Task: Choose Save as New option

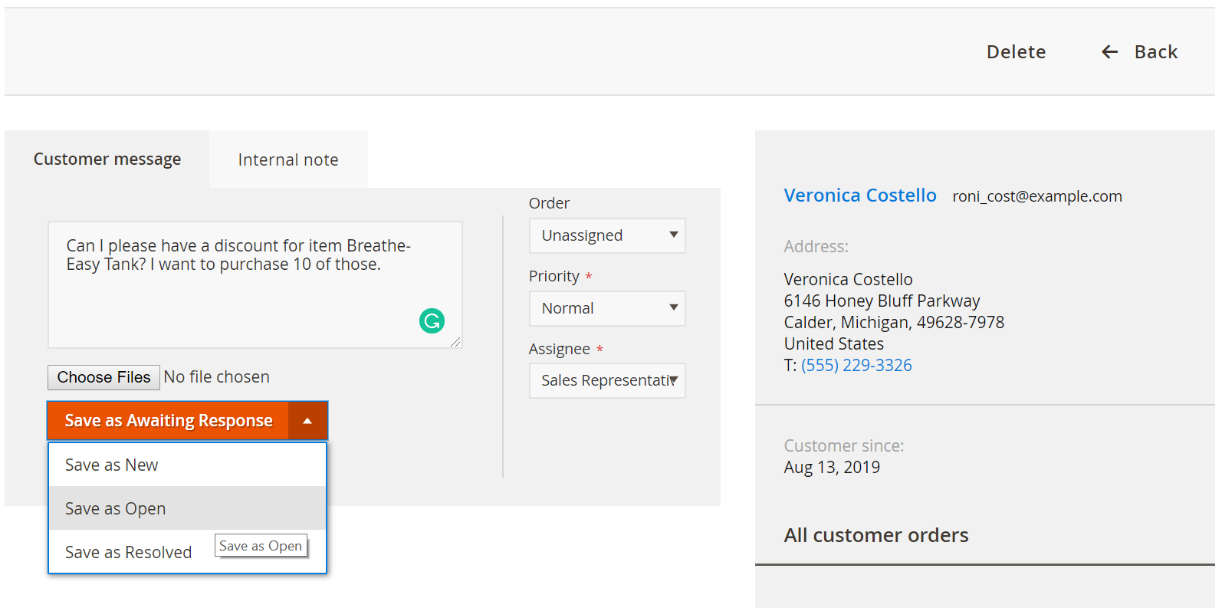Action: [x=188, y=465]
